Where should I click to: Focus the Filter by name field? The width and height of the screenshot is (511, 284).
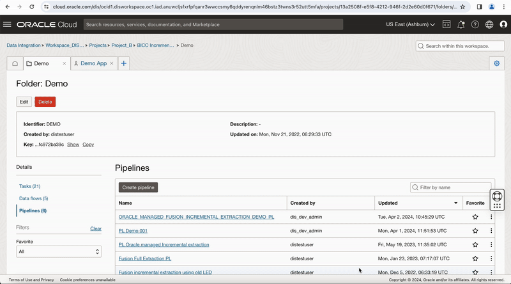(x=450, y=187)
